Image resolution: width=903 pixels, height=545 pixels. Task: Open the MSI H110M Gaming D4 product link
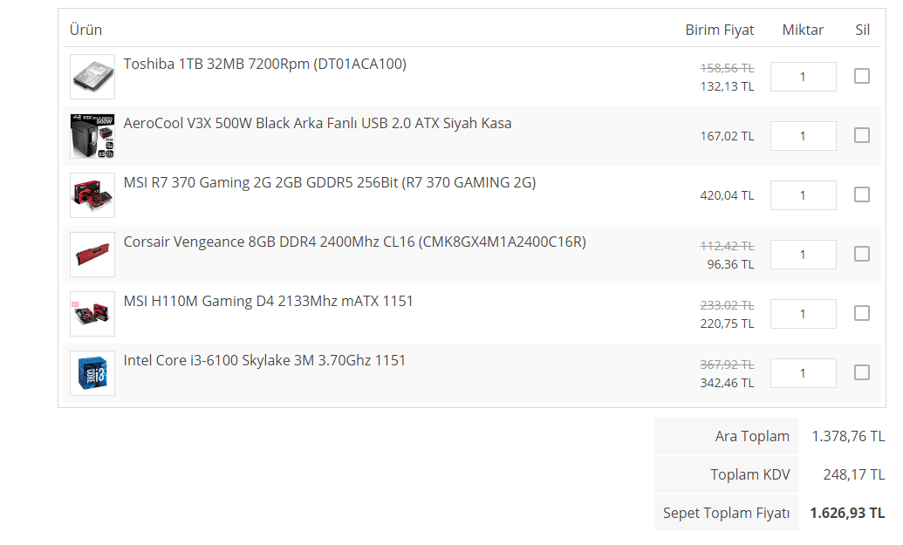pyautogui.click(x=269, y=301)
